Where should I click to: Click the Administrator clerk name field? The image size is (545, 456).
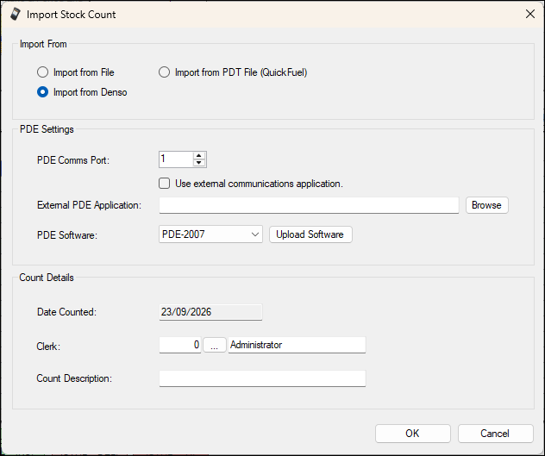click(297, 345)
